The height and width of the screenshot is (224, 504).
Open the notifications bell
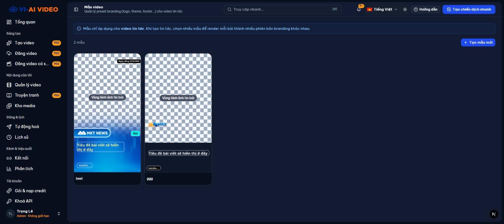click(x=359, y=9)
